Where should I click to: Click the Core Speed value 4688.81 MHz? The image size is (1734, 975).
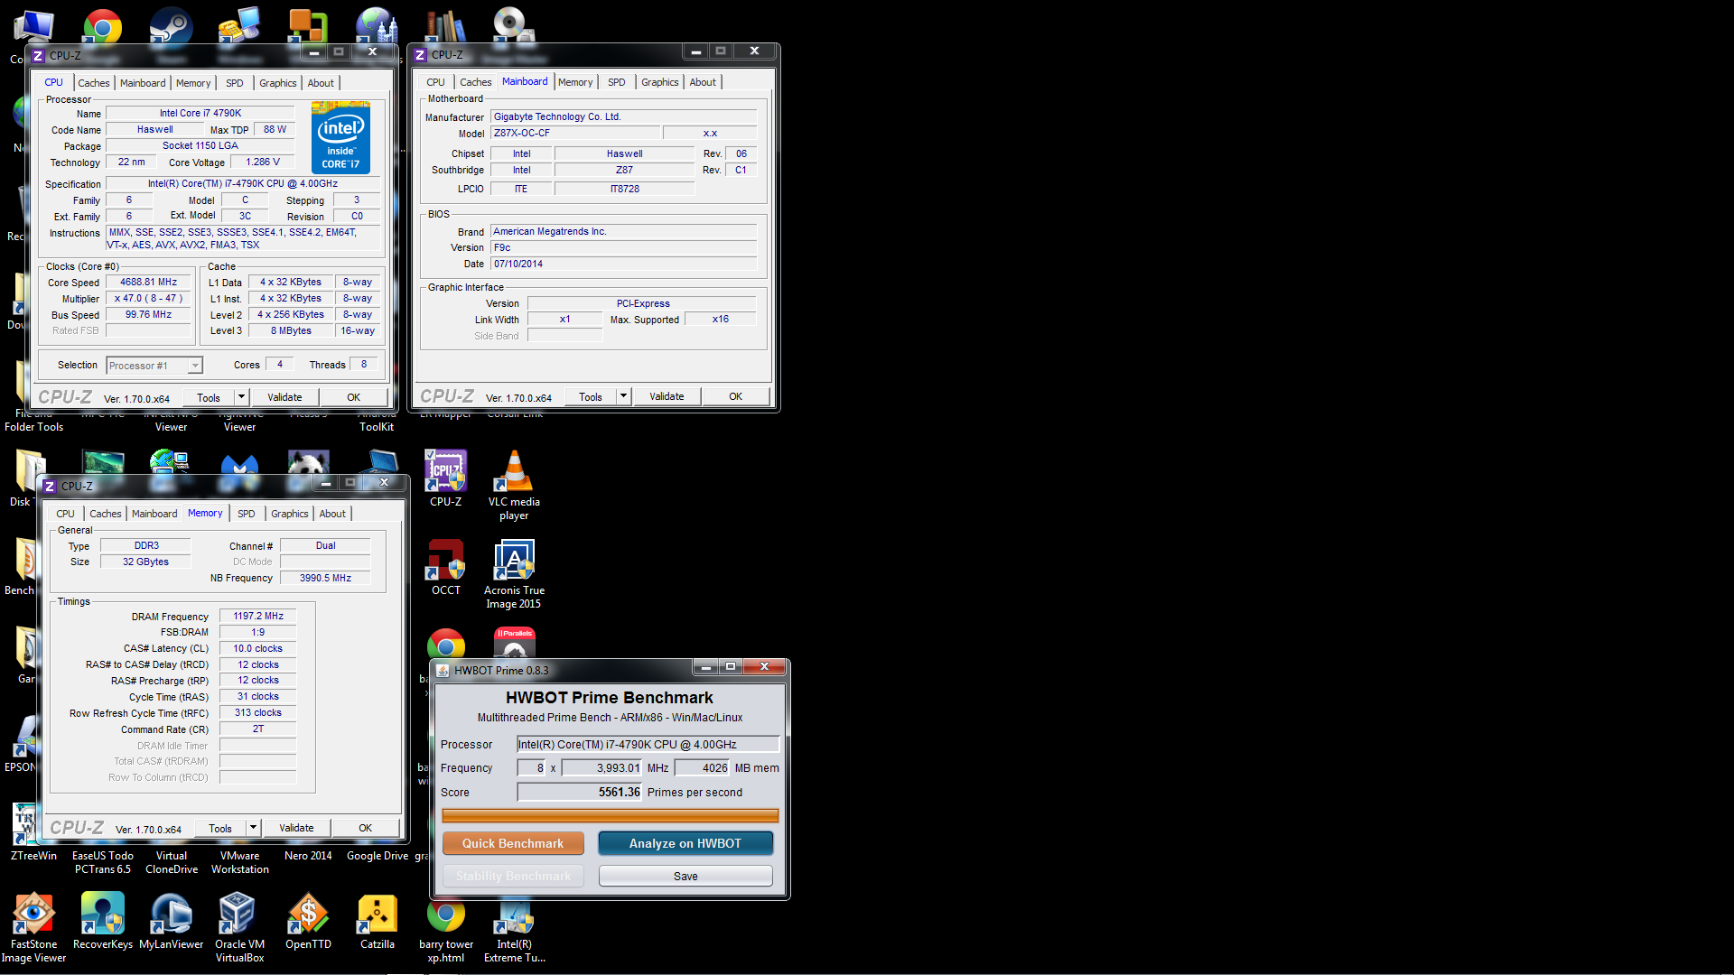click(149, 283)
